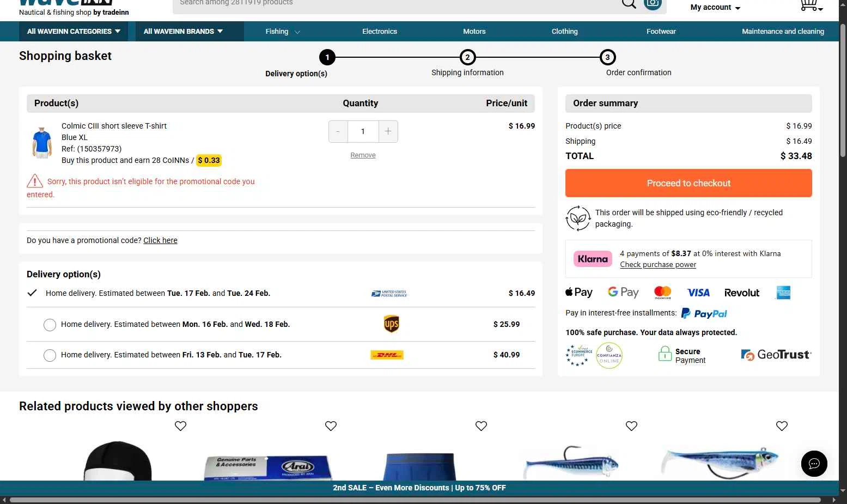847x504 pixels.
Task: Favorite the Arai parts related product
Action: coord(331,426)
